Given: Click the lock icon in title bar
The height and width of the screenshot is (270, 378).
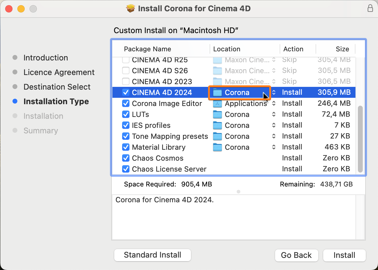Looking at the screenshot, I should [370, 8].
